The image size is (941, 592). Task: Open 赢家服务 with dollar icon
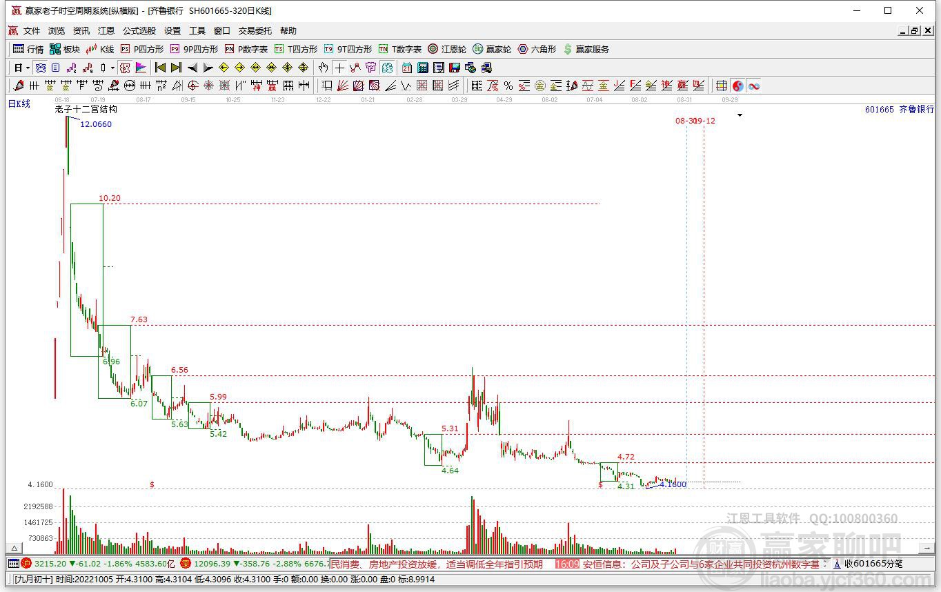click(x=586, y=49)
